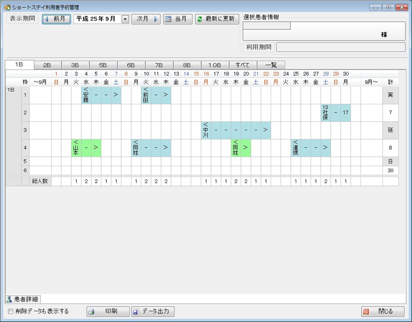
Task: Click the 9月〜 column header
Action: coord(371,82)
